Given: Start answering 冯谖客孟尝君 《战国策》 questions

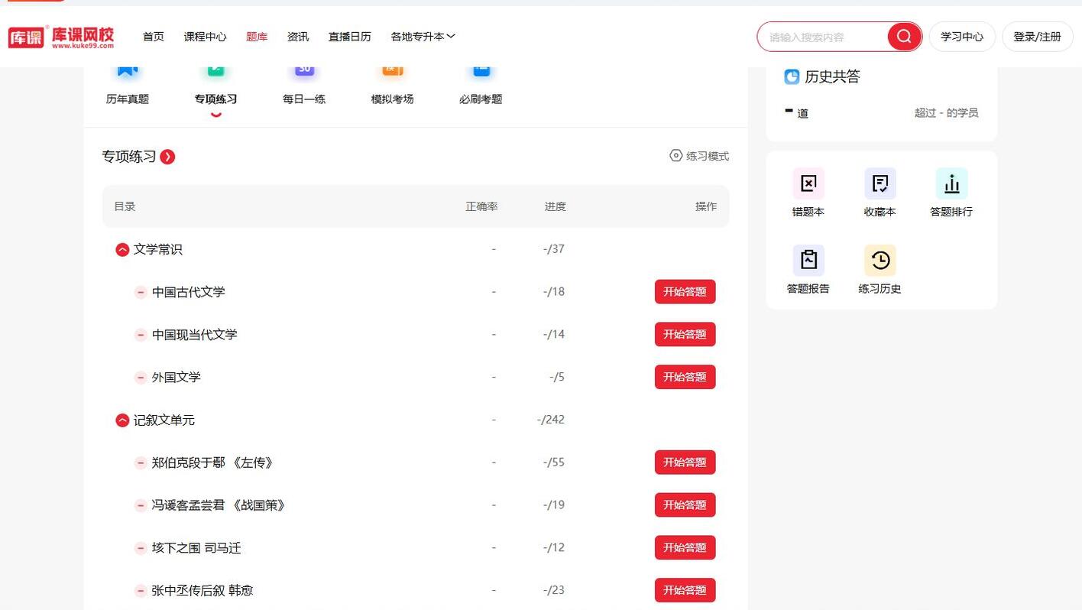Looking at the screenshot, I should tap(685, 505).
